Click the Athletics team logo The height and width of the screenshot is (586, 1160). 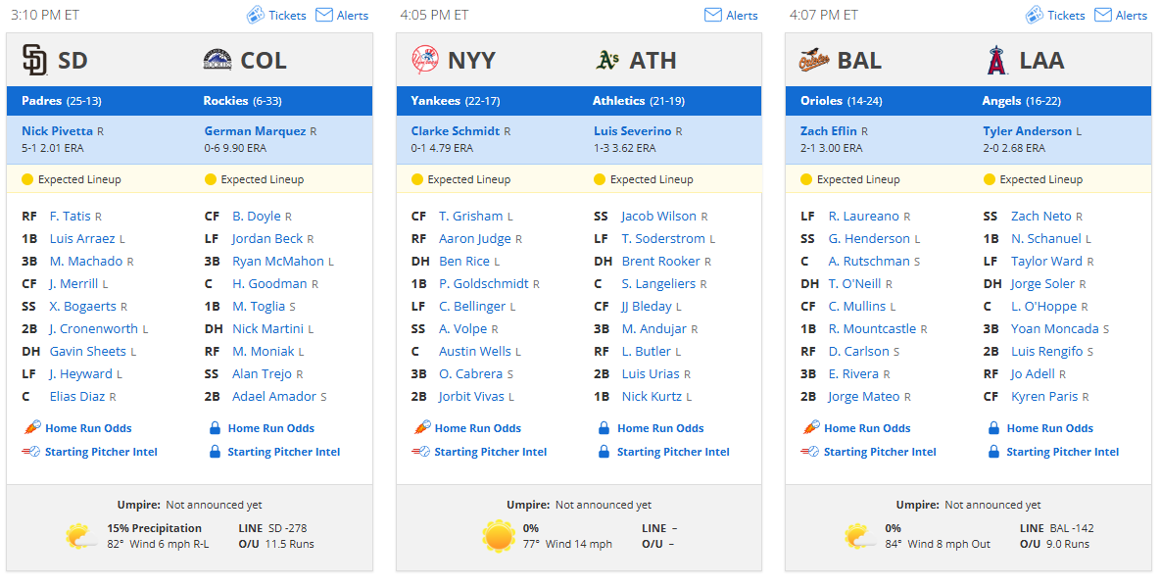[607, 60]
